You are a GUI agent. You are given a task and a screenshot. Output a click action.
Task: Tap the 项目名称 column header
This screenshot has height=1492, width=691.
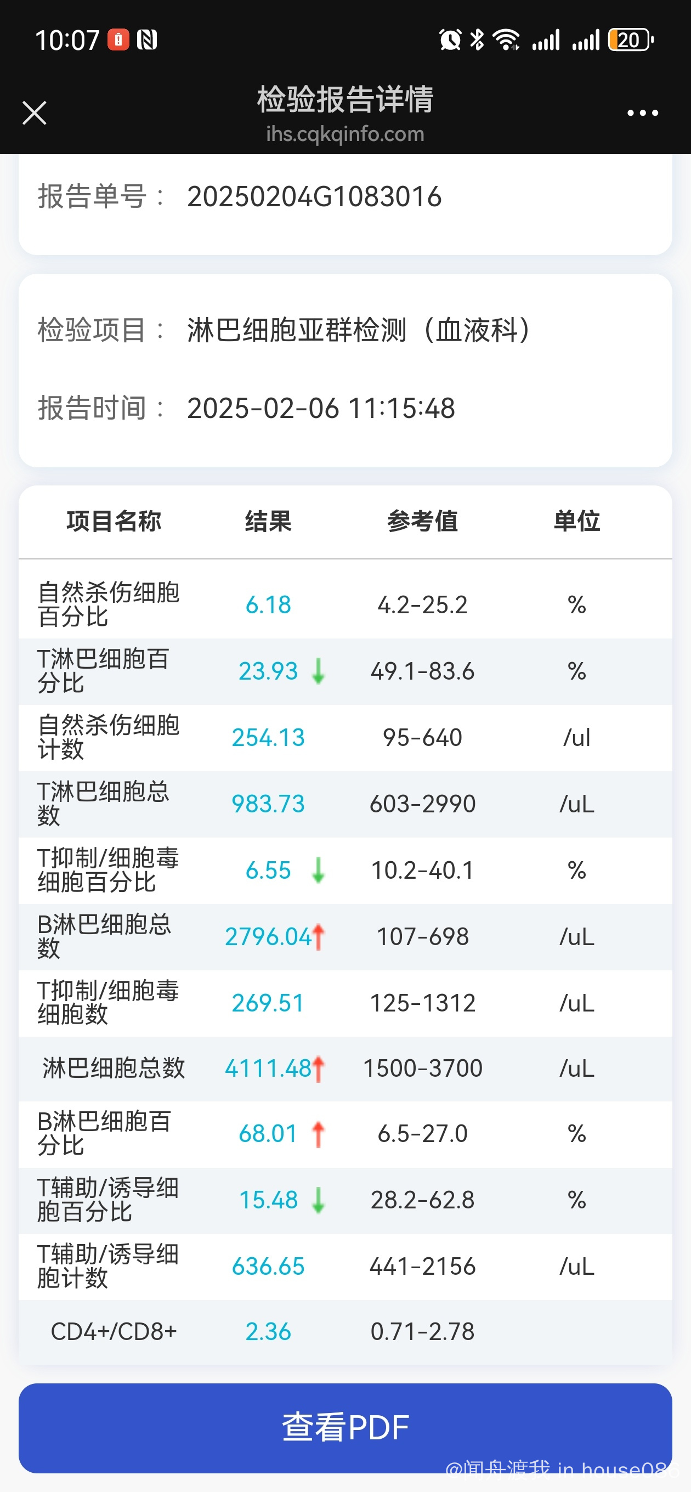tap(114, 521)
